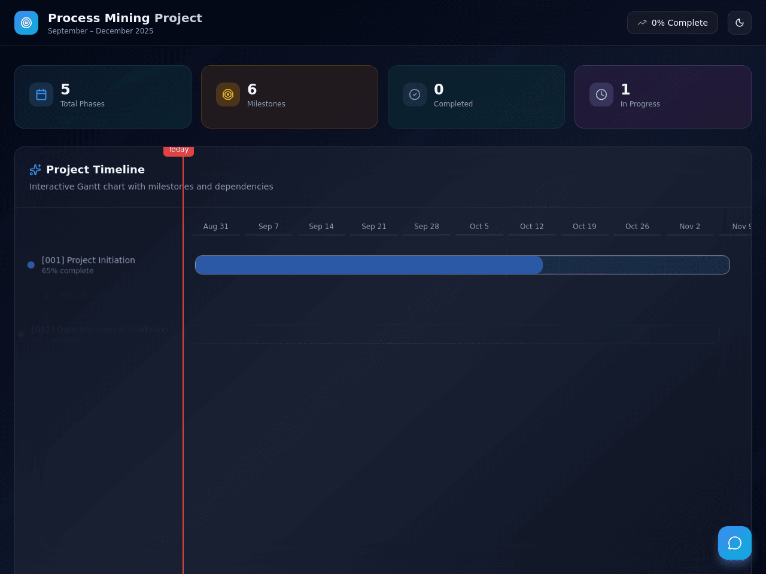Screen dimensions: 766x574
Task: Click the Oct 12 date column header
Action: tap(532, 227)
